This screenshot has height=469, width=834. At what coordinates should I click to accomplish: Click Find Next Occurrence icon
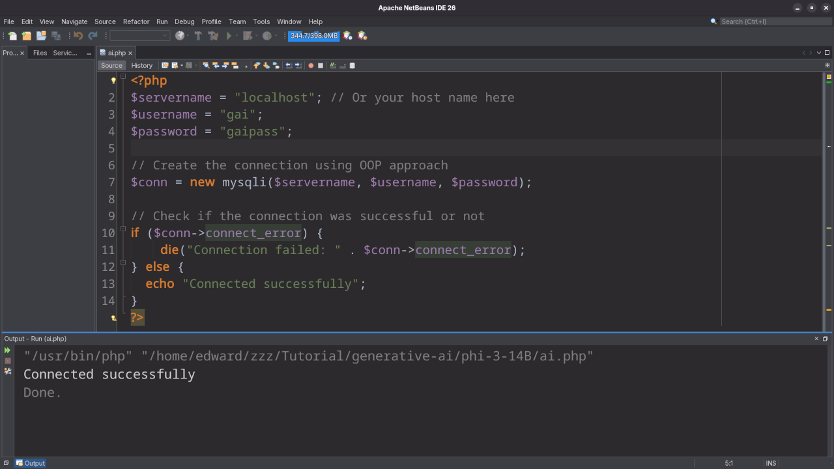225,65
